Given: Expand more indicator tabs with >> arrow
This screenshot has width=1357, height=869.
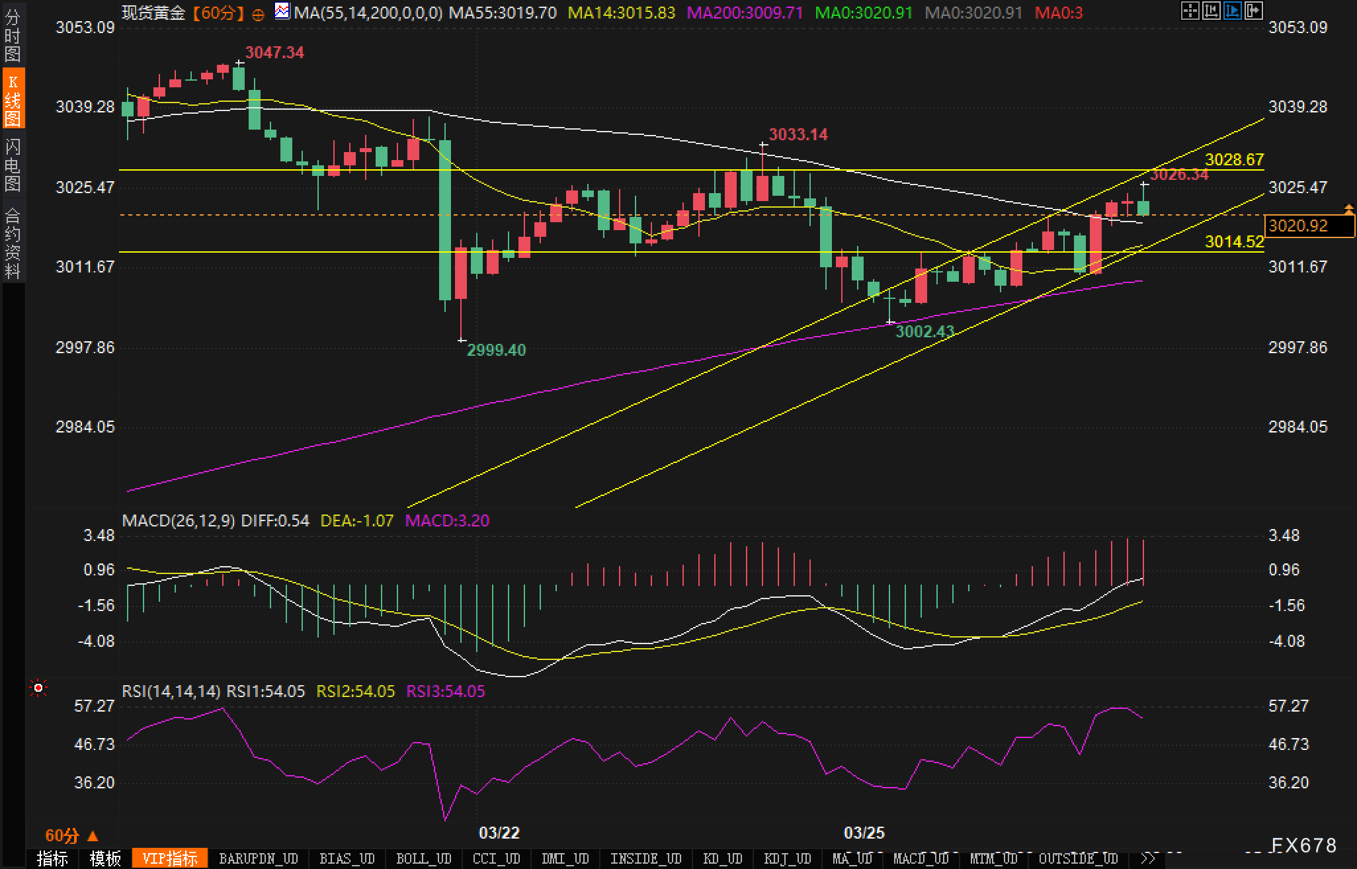Looking at the screenshot, I should [x=1148, y=858].
